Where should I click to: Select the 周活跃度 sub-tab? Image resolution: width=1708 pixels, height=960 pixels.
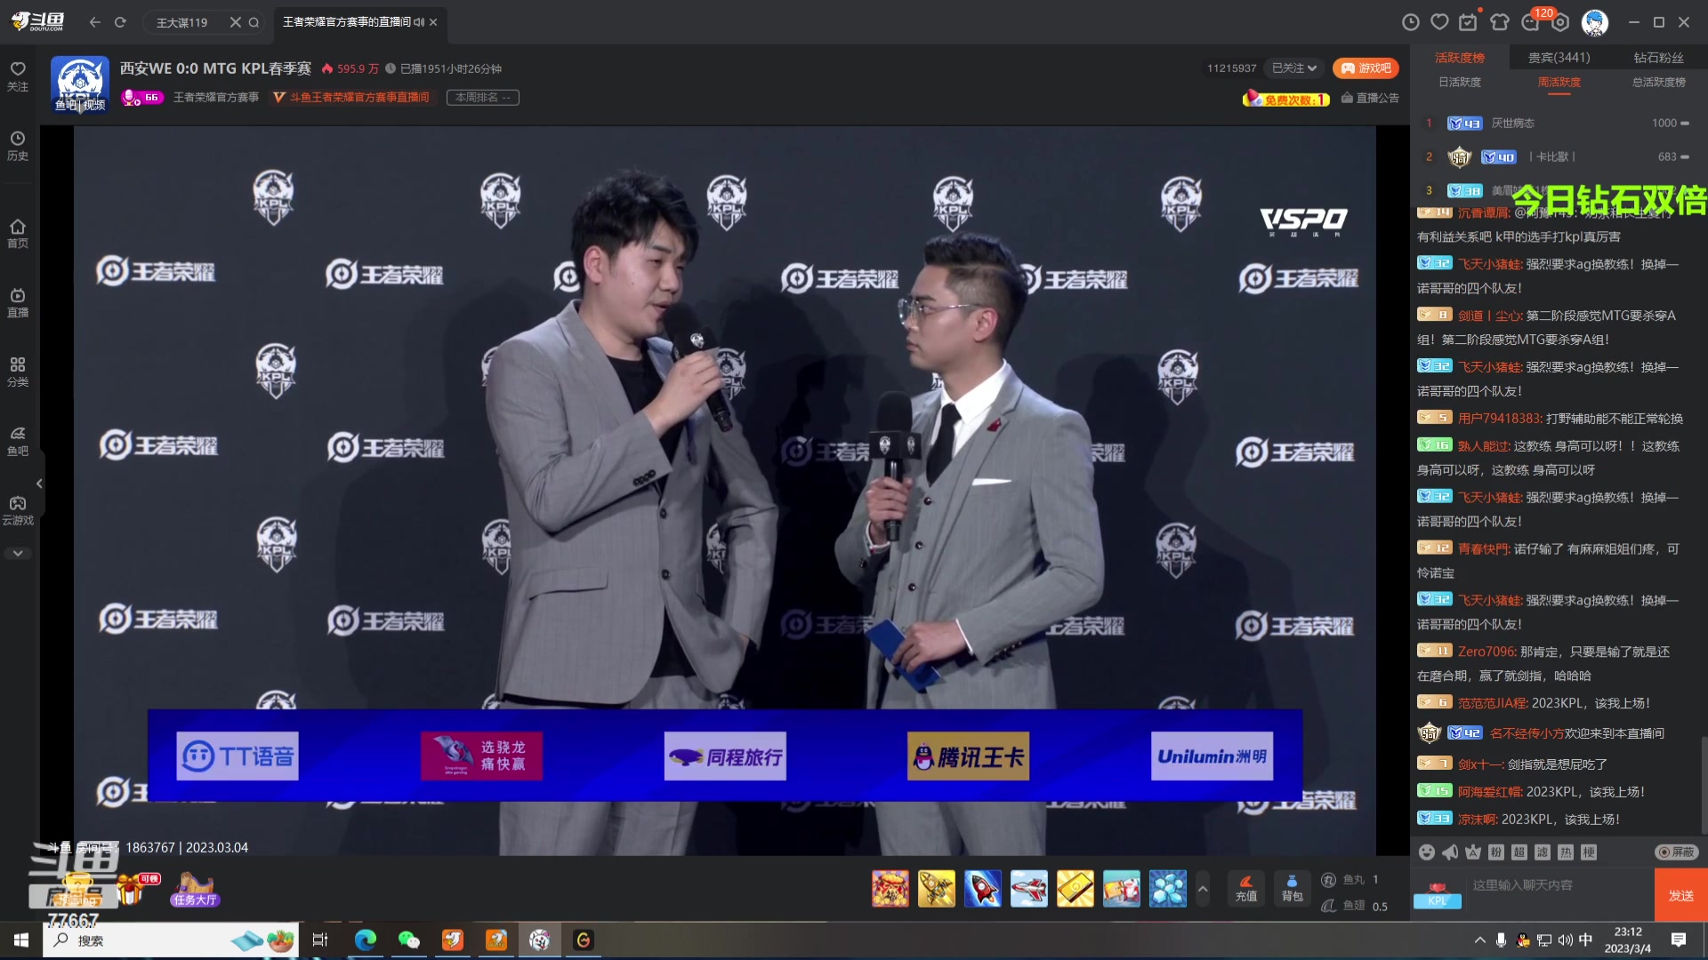pyautogui.click(x=1559, y=83)
